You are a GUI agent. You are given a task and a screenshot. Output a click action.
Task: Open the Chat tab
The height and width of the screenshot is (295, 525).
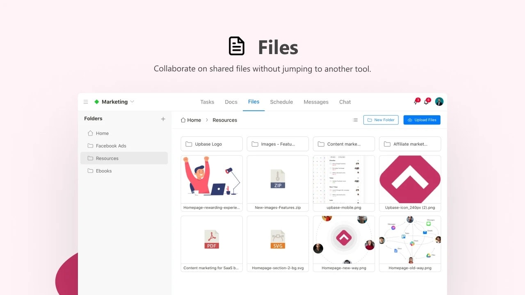345,102
